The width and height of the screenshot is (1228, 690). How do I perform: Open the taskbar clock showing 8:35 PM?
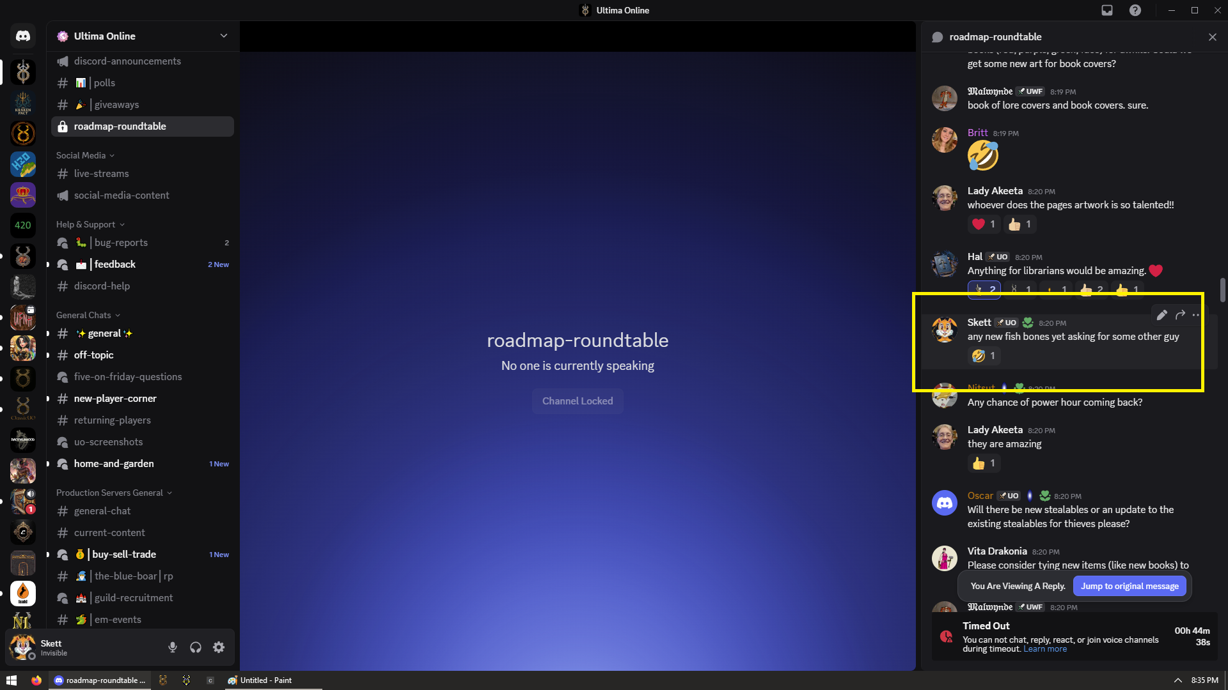click(x=1205, y=680)
